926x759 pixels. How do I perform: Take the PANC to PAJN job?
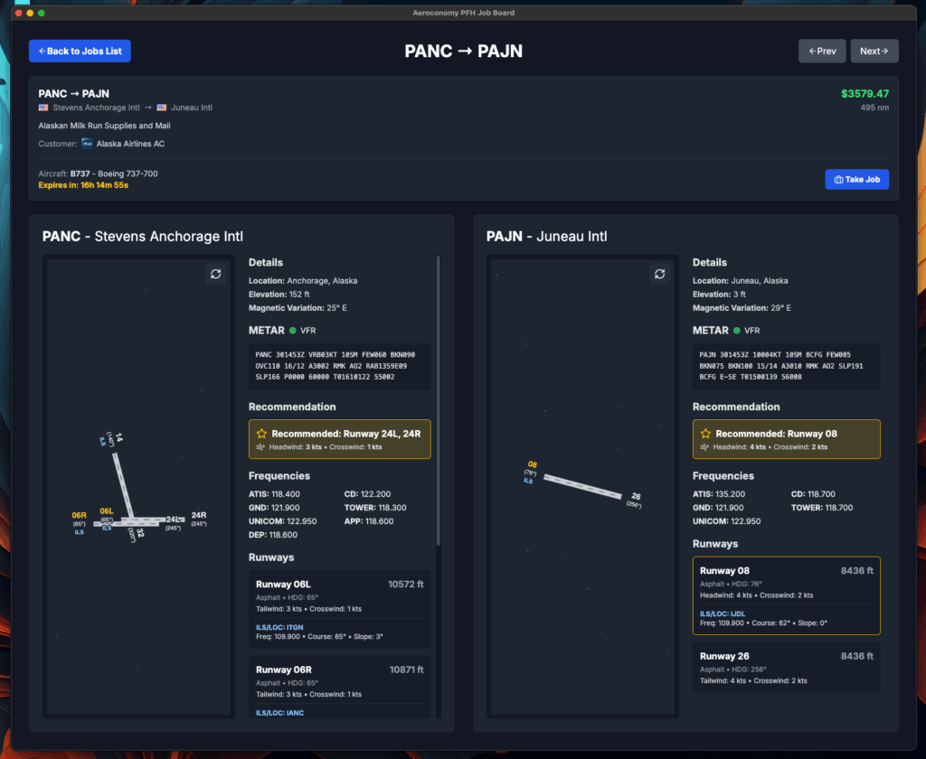click(856, 180)
